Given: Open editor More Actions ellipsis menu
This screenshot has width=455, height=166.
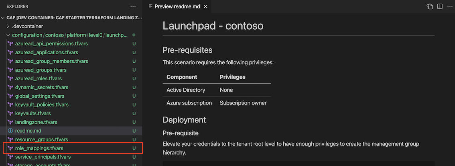Looking at the screenshot, I should (x=449, y=6).
